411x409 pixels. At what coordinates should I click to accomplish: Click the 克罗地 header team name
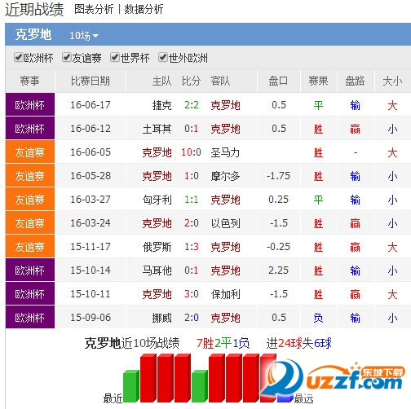coord(33,35)
